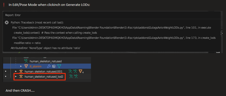
Task: Select the human_skeleton_notused_lod2 name in the outliner
Action: click(x=44, y=76)
